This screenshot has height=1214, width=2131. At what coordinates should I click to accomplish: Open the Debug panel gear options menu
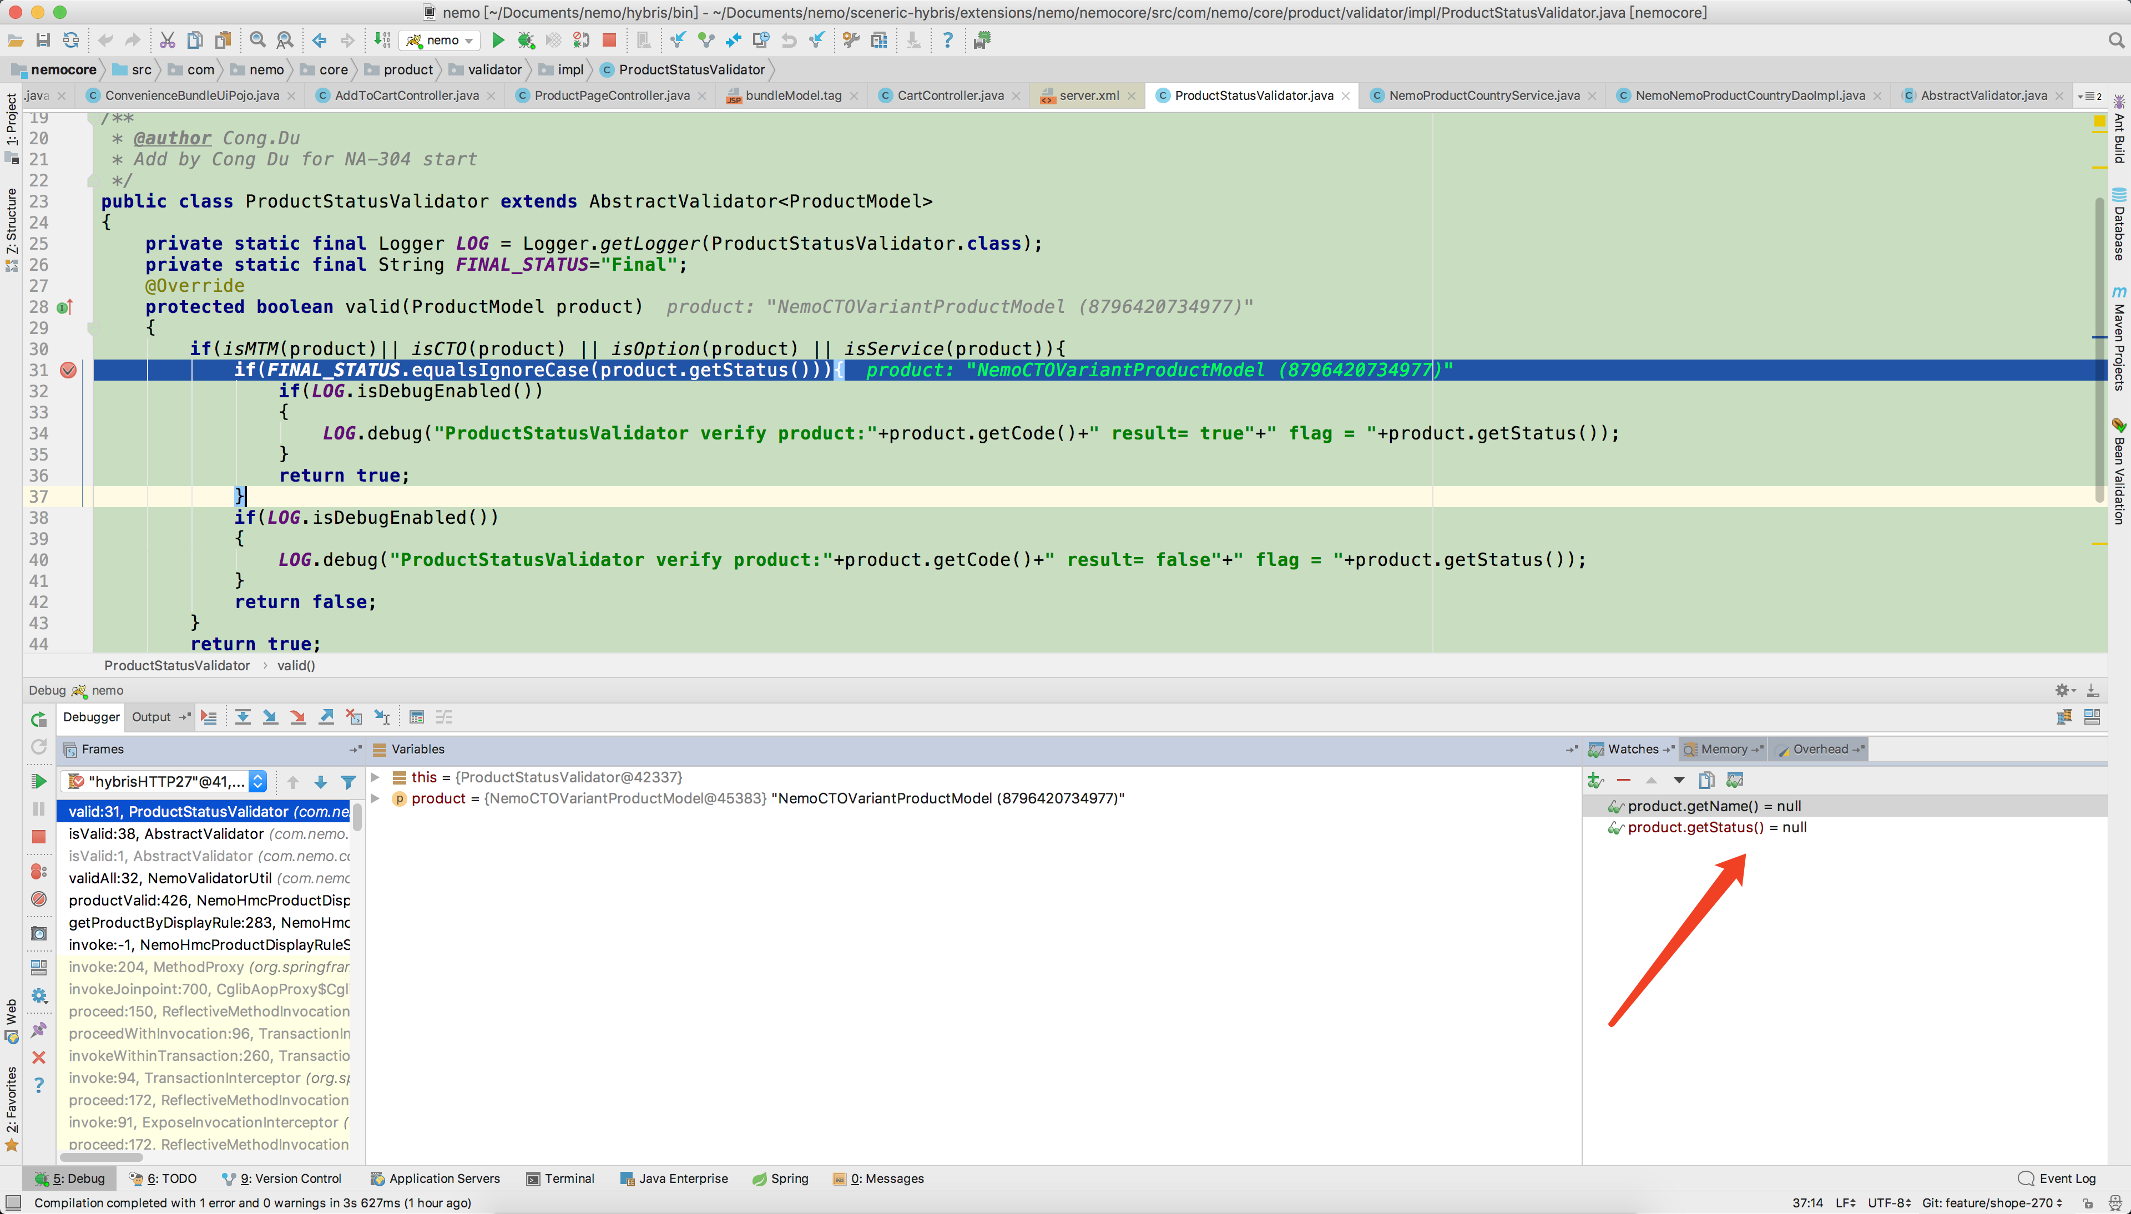point(2064,690)
